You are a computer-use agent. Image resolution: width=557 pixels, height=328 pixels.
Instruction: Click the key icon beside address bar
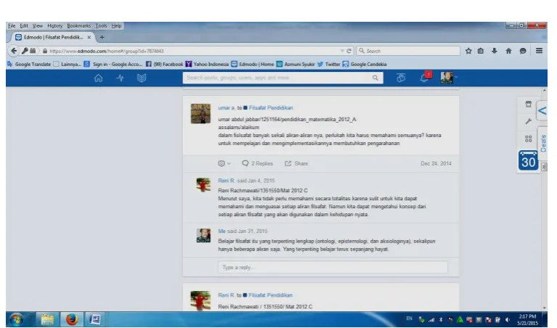[x=25, y=51]
